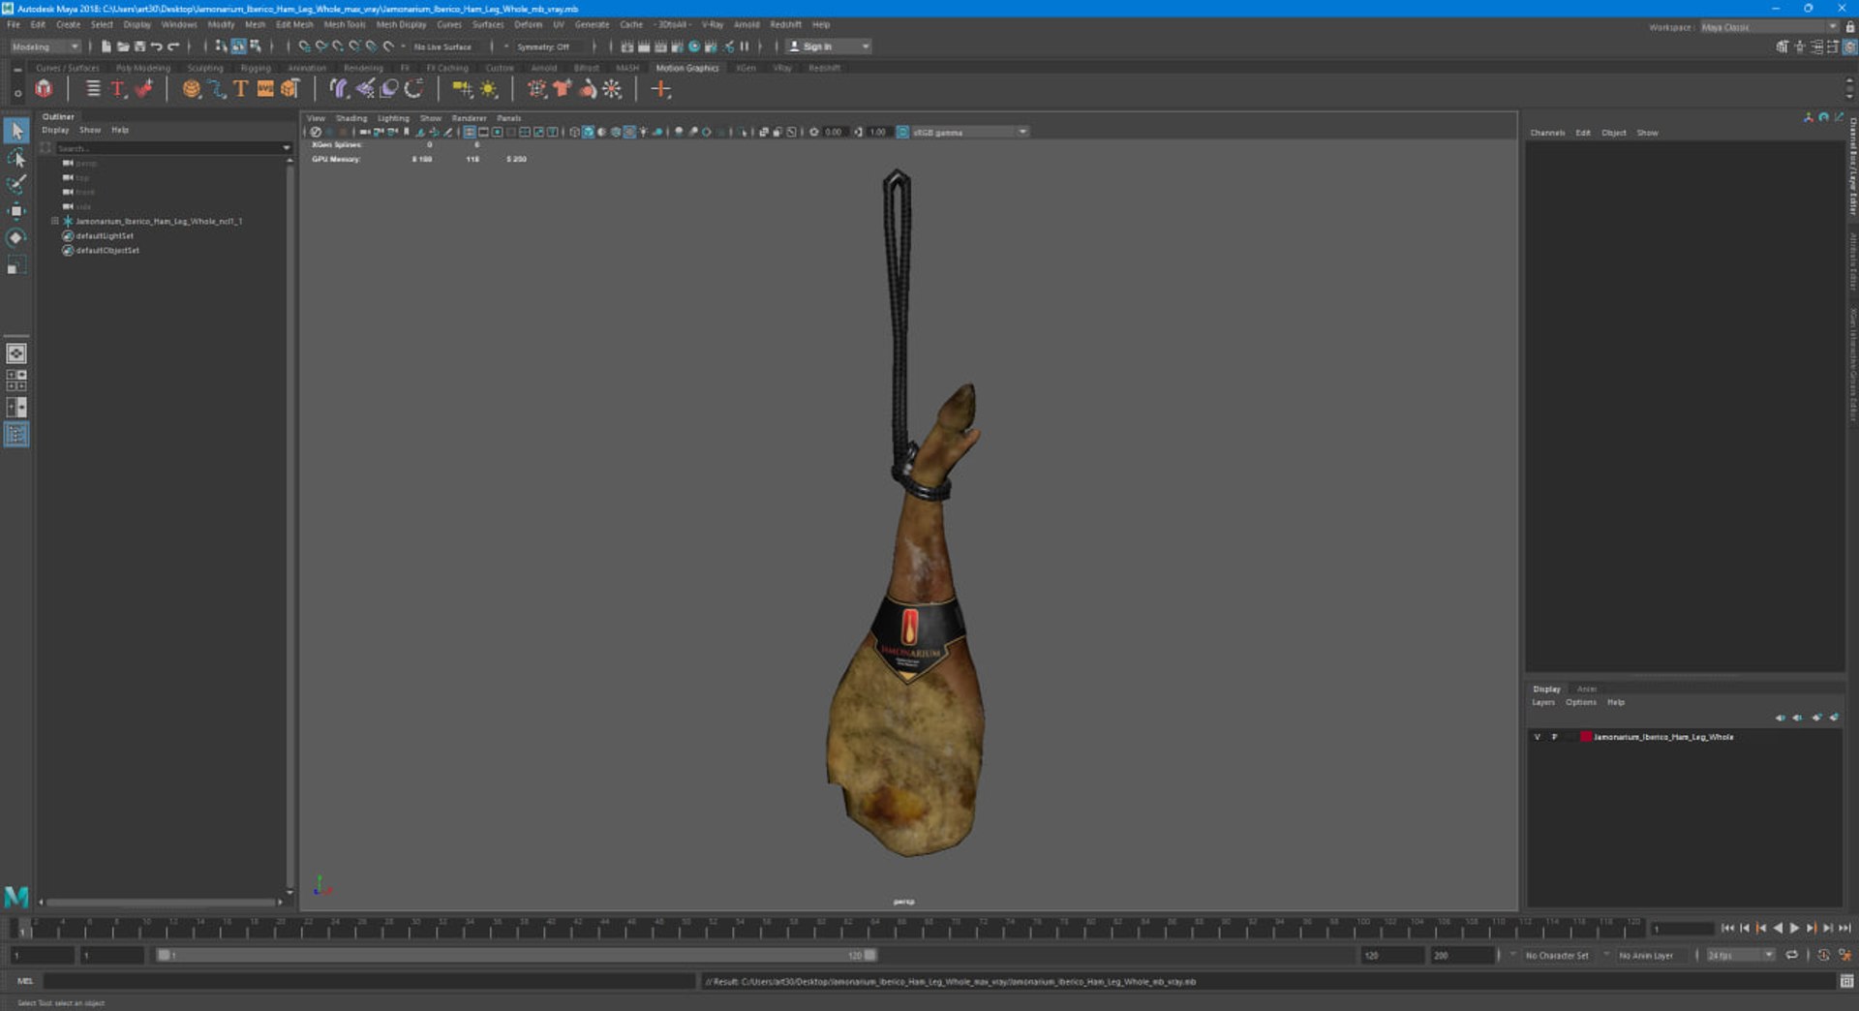
Task: Toggle loop playback button
Action: click(x=1791, y=955)
